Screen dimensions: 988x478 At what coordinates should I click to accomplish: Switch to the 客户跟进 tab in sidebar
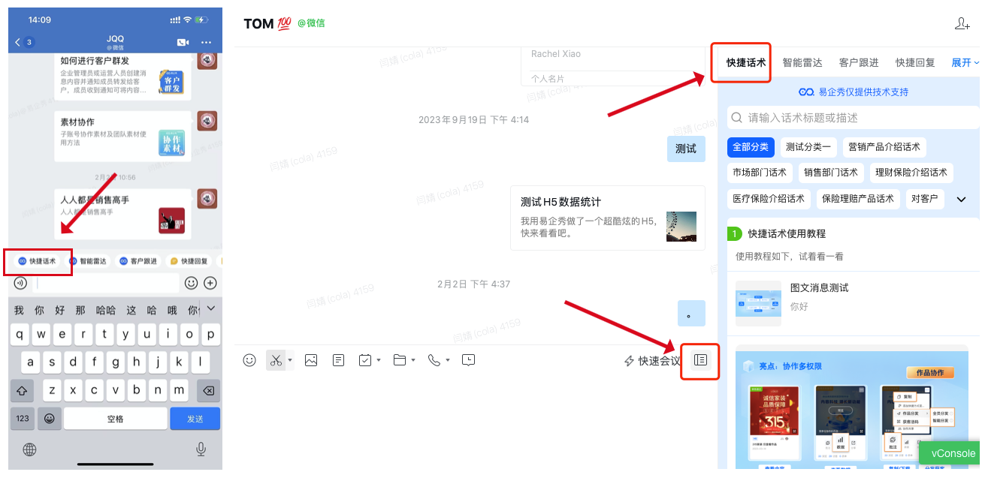click(859, 63)
